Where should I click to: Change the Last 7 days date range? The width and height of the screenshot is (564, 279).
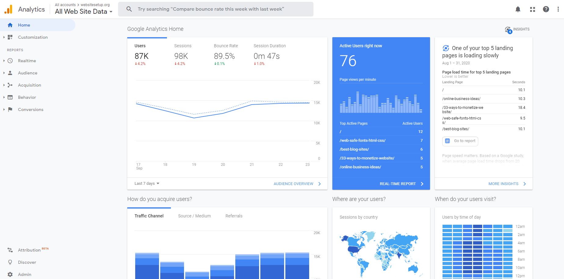146,183
